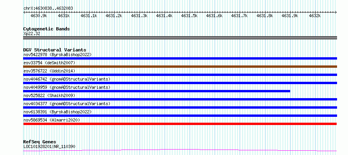Screen dimensions: 348x155
Task: Click the 4631.6k ruler tick label
Action: (215, 16)
